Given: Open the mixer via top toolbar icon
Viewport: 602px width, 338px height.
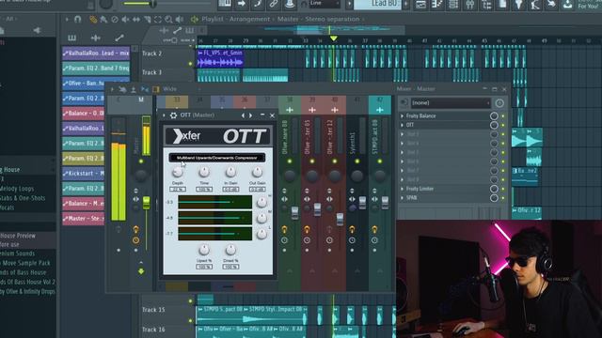Looking at the screenshot, I should pos(470,4).
